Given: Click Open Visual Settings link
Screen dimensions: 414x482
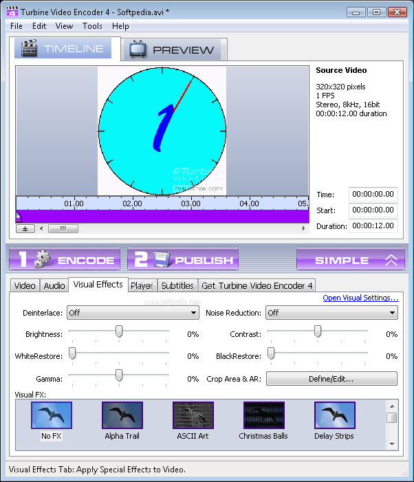Looking at the screenshot, I should pos(360,298).
